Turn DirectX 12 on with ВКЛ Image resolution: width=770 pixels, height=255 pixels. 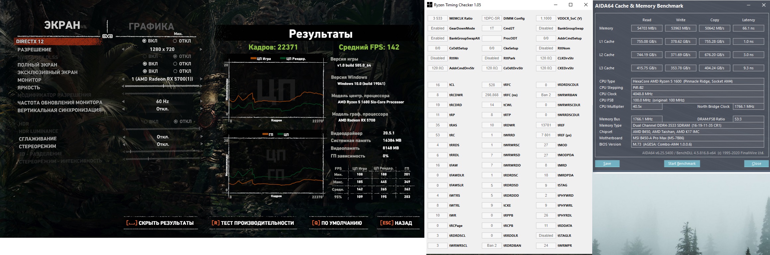pos(150,41)
